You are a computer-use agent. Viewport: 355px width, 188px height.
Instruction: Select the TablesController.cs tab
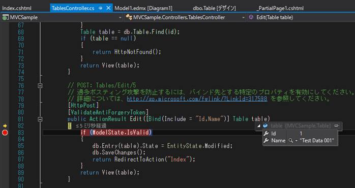click(x=73, y=8)
